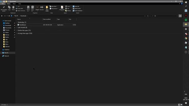Click Invert selection in ribbon

pyautogui.click(x=77, y=11)
